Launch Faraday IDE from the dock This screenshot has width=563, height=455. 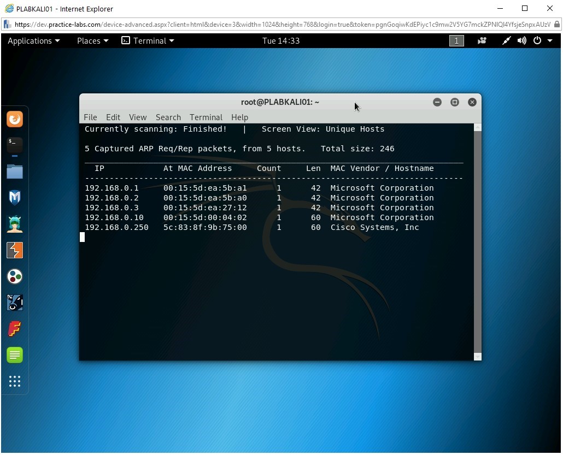click(x=15, y=329)
